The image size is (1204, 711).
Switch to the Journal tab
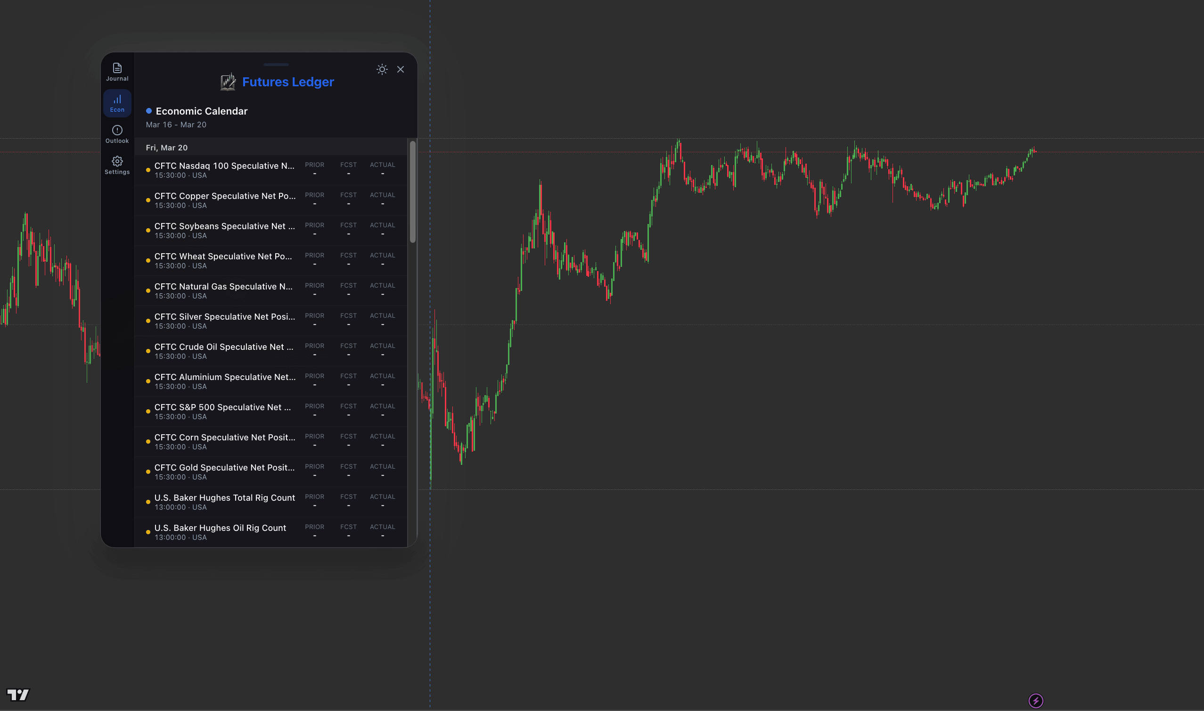pos(117,72)
